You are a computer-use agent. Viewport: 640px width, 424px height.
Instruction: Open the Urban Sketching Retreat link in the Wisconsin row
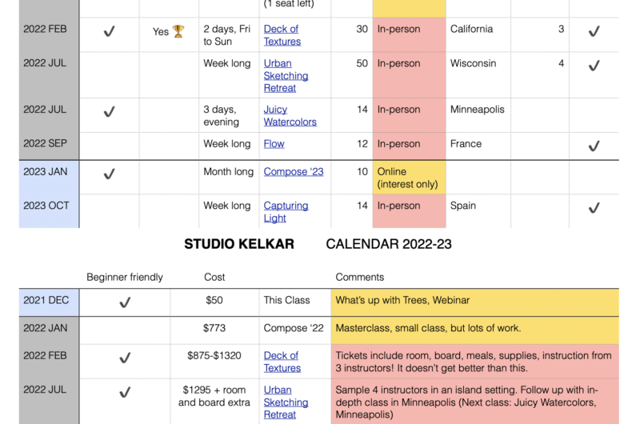click(x=286, y=75)
